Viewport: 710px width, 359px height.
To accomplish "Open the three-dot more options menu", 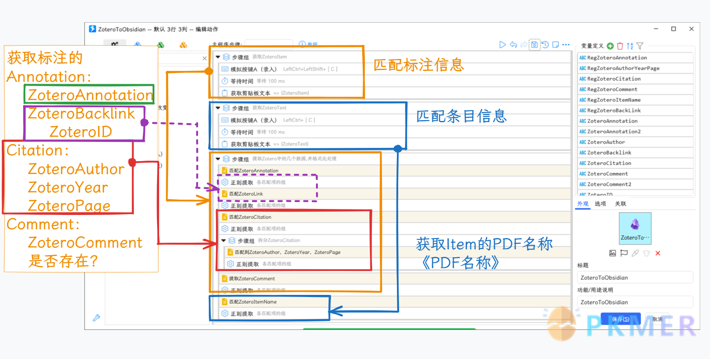I will 566,44.
